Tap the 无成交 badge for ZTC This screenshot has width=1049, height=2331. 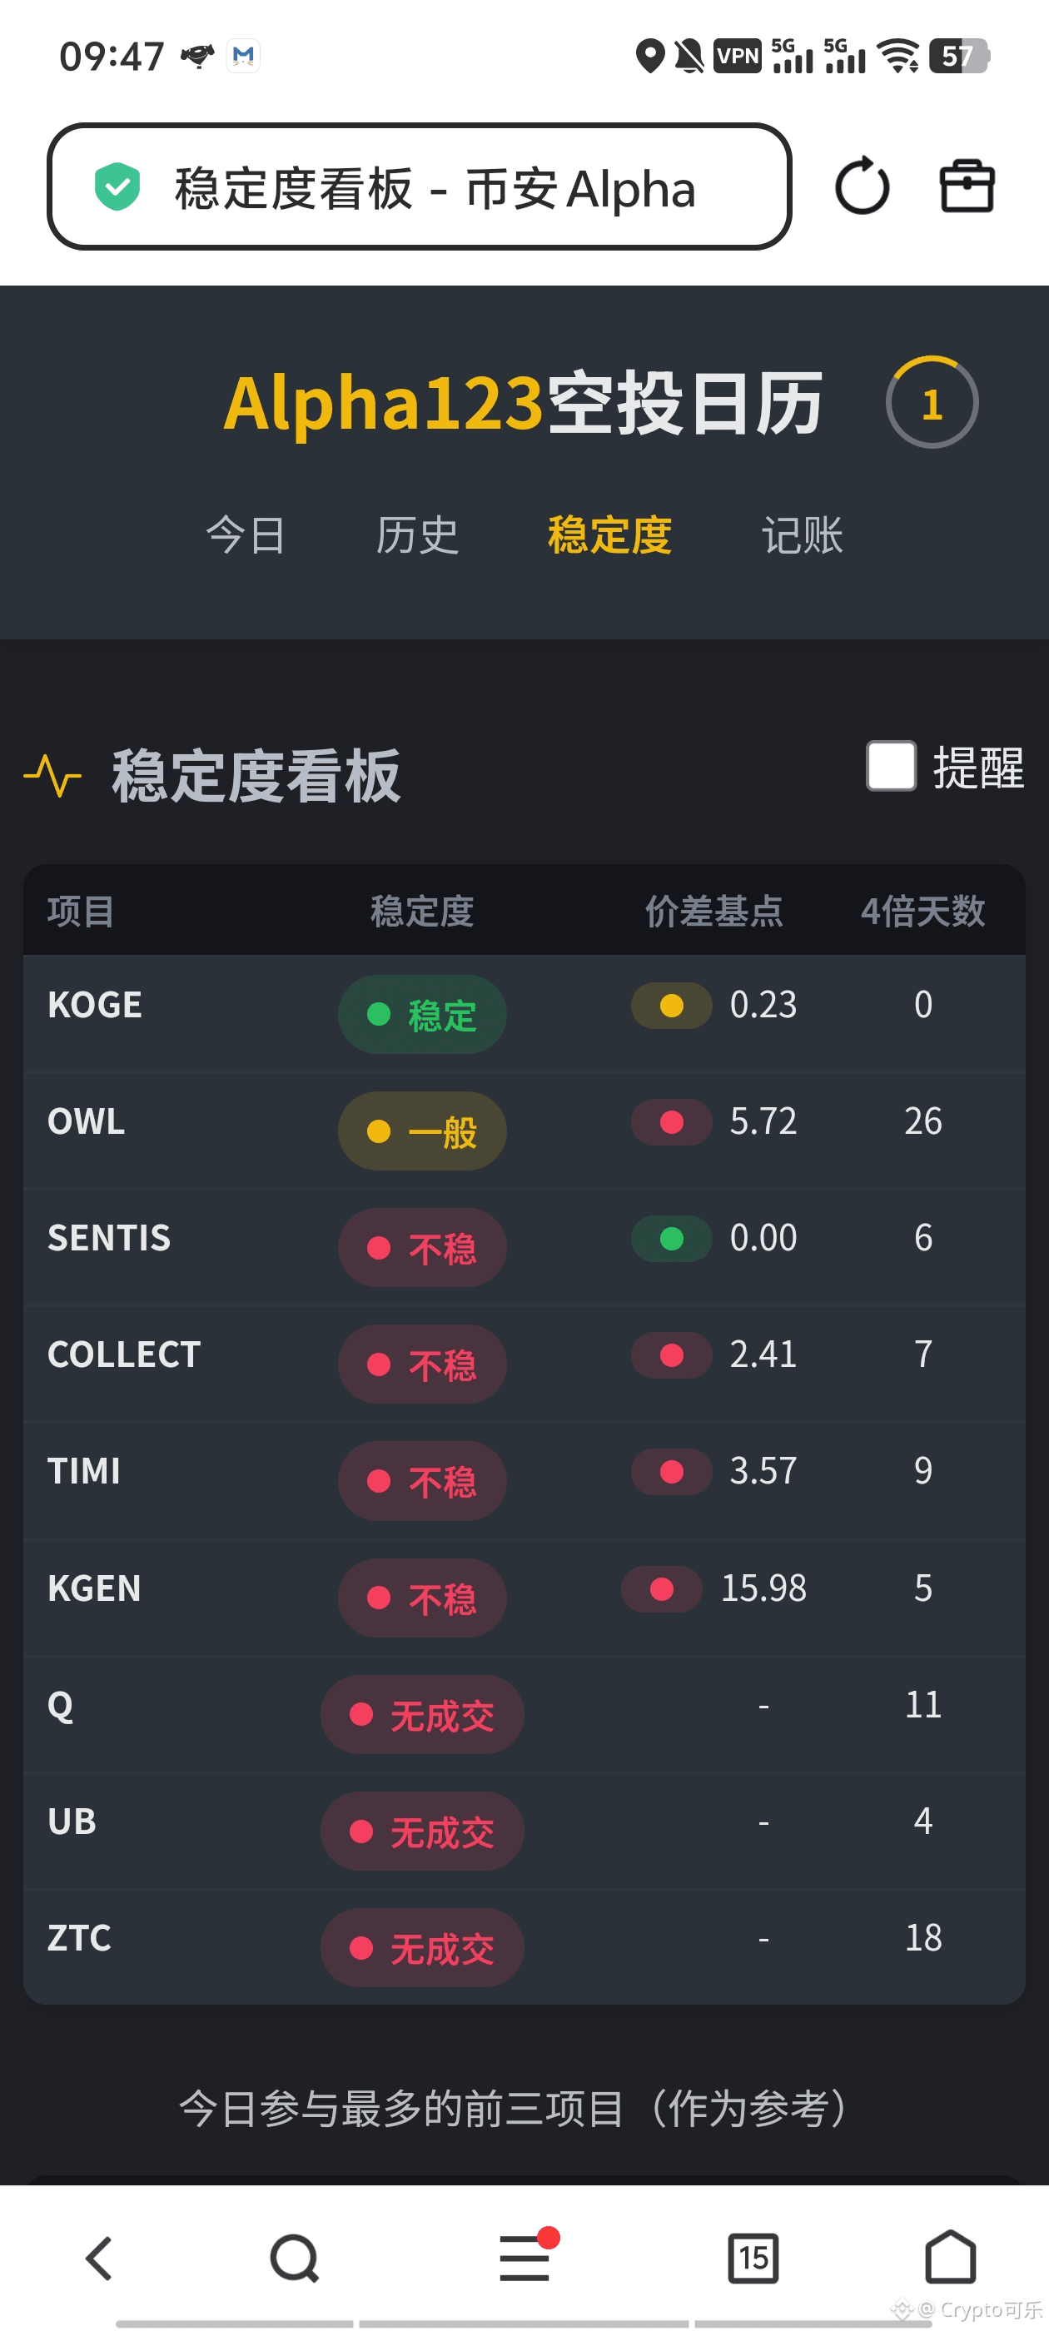[422, 1947]
